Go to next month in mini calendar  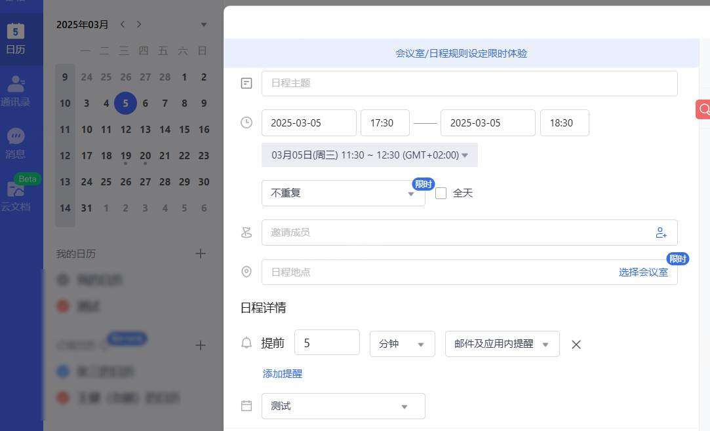(x=139, y=24)
